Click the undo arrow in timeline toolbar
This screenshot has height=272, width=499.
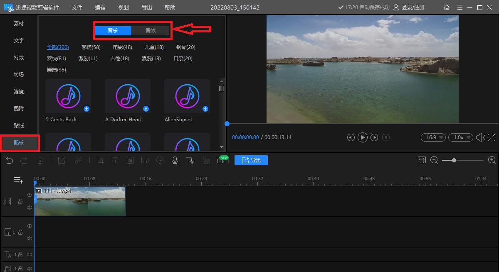coord(10,160)
